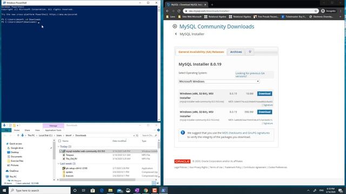Sort files by Date modified column

(x=119, y=141)
